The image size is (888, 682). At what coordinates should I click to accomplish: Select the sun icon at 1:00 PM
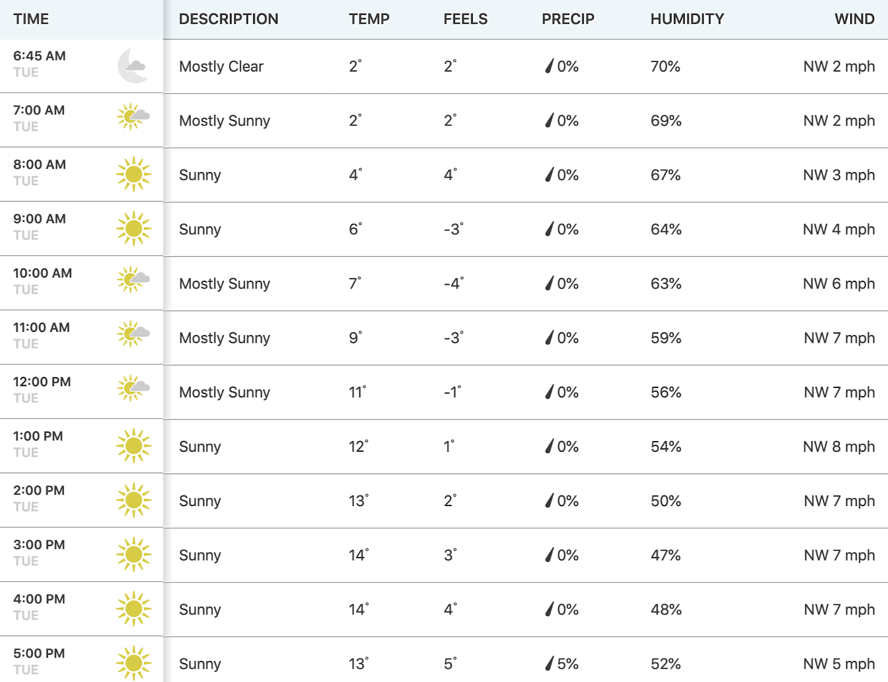pyautogui.click(x=133, y=446)
